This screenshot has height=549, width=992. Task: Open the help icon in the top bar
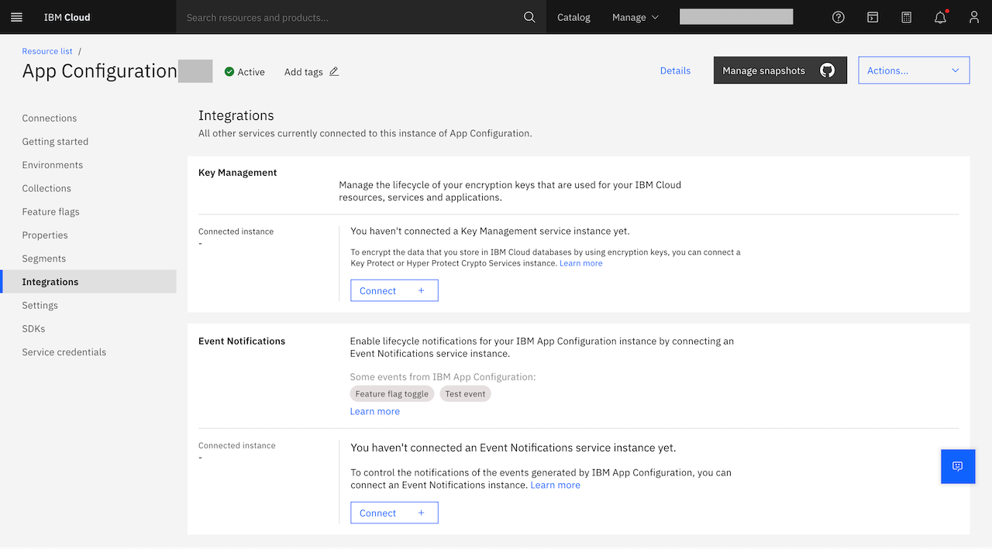838,16
